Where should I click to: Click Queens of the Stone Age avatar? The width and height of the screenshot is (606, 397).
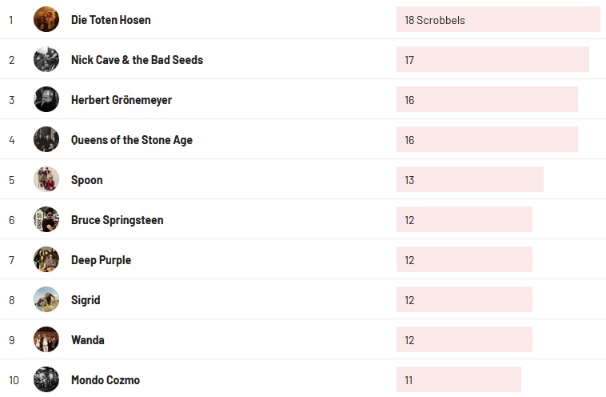click(x=46, y=139)
